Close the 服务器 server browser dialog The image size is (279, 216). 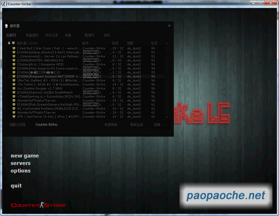[169, 26]
